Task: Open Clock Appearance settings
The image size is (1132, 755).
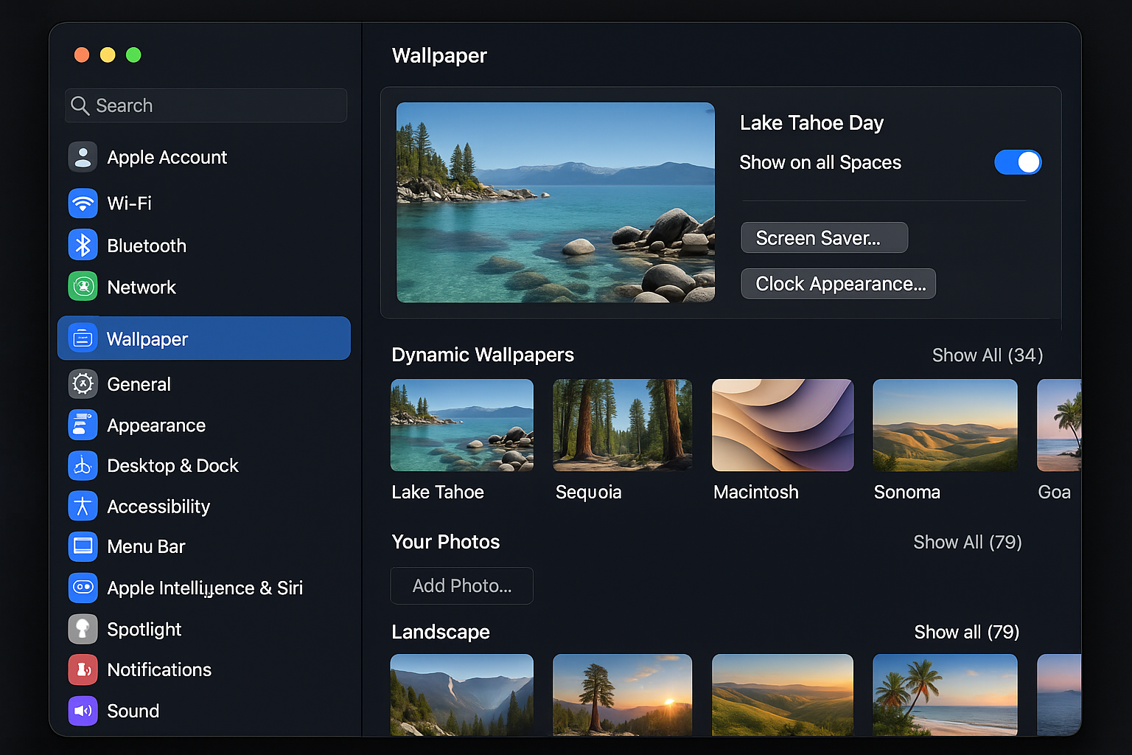Action: pos(838,283)
